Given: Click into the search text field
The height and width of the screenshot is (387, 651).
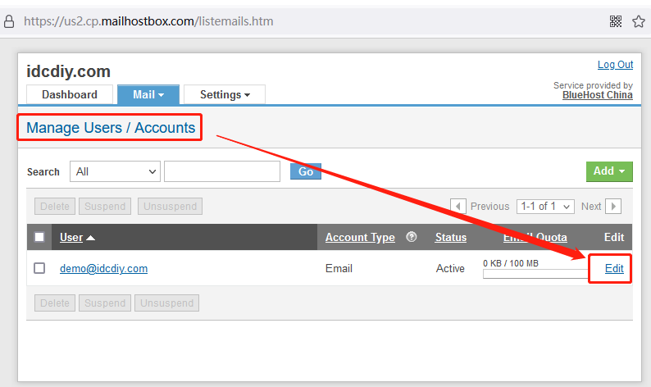Looking at the screenshot, I should click(x=222, y=171).
